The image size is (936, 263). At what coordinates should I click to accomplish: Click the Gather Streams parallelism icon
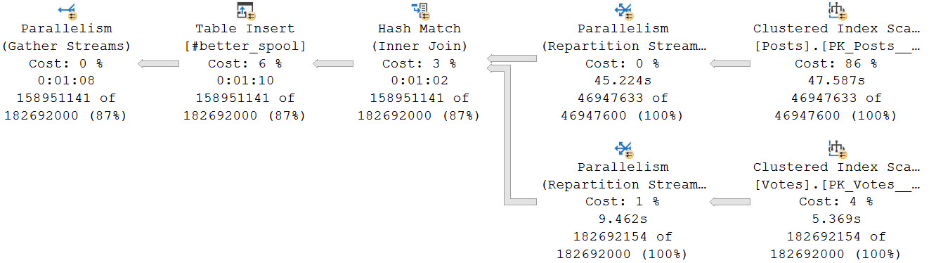pyautogui.click(x=67, y=11)
